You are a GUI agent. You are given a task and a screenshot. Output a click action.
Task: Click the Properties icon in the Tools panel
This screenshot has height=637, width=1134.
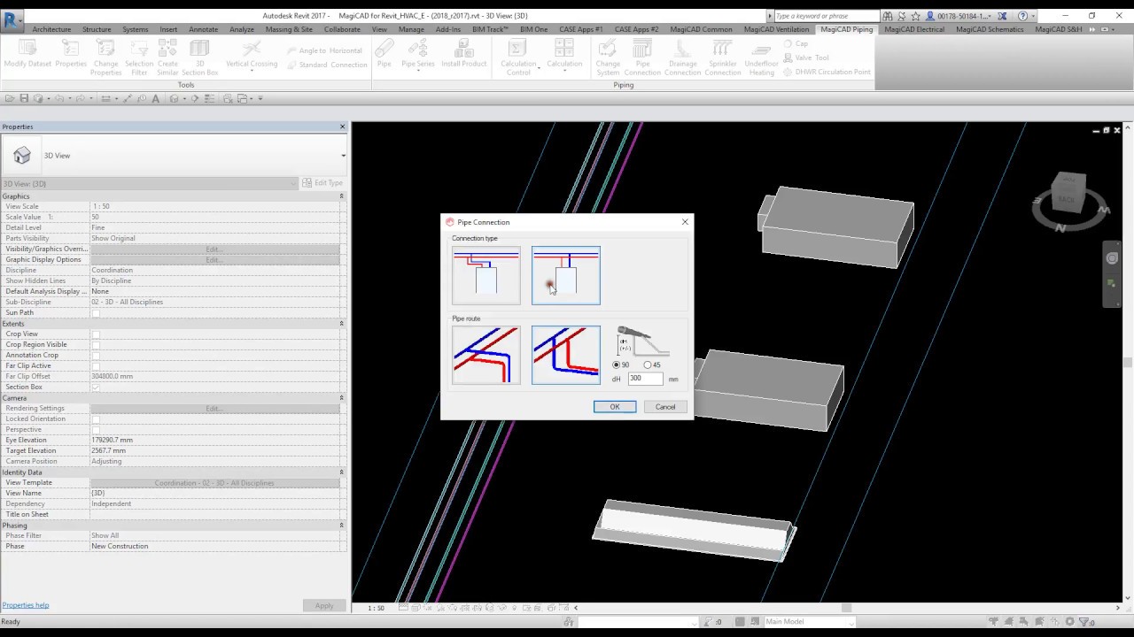click(71, 55)
